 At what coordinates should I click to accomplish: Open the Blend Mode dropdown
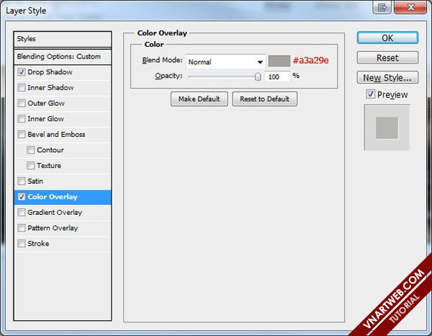tap(225, 62)
